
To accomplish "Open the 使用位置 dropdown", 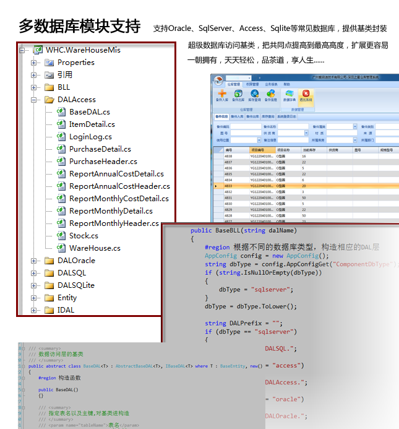I will coord(259,140).
